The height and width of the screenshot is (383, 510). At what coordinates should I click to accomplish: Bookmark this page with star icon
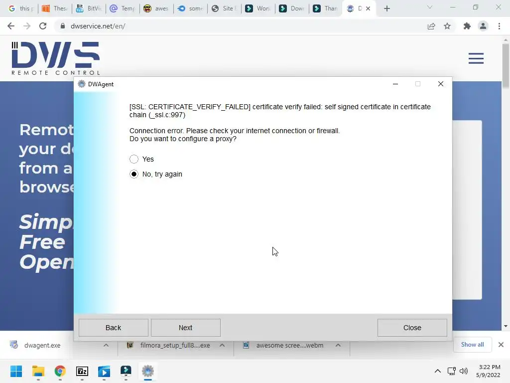[447, 26]
